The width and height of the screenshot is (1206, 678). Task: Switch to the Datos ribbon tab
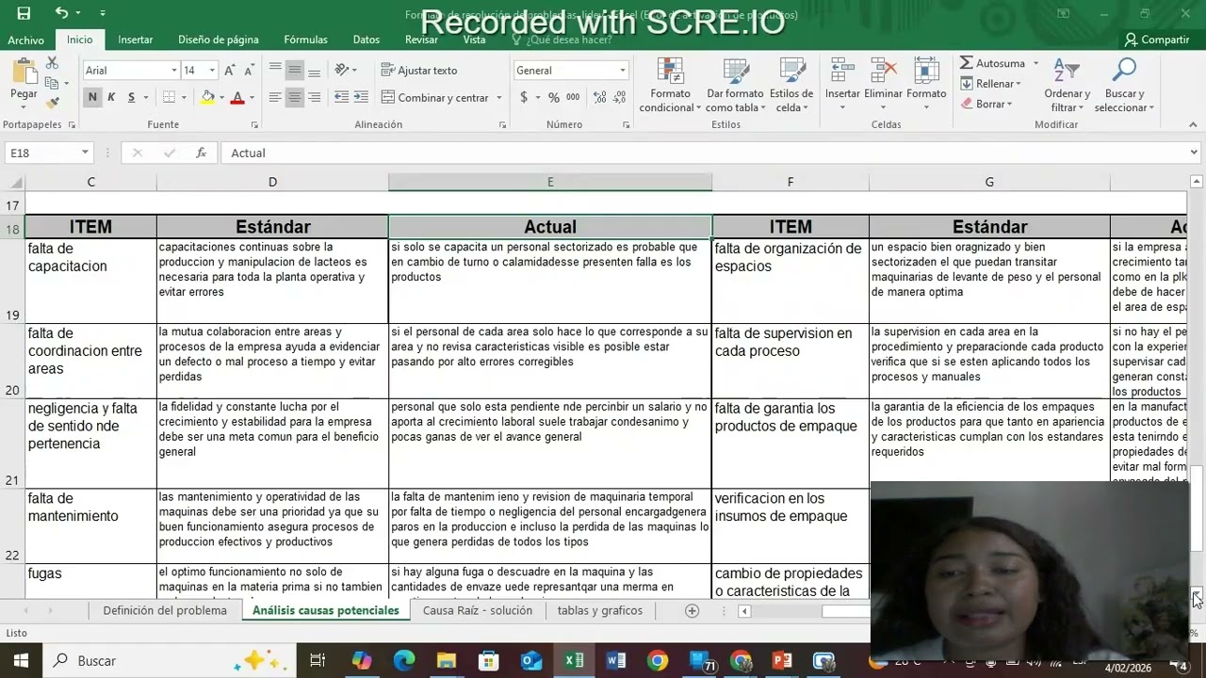click(367, 40)
